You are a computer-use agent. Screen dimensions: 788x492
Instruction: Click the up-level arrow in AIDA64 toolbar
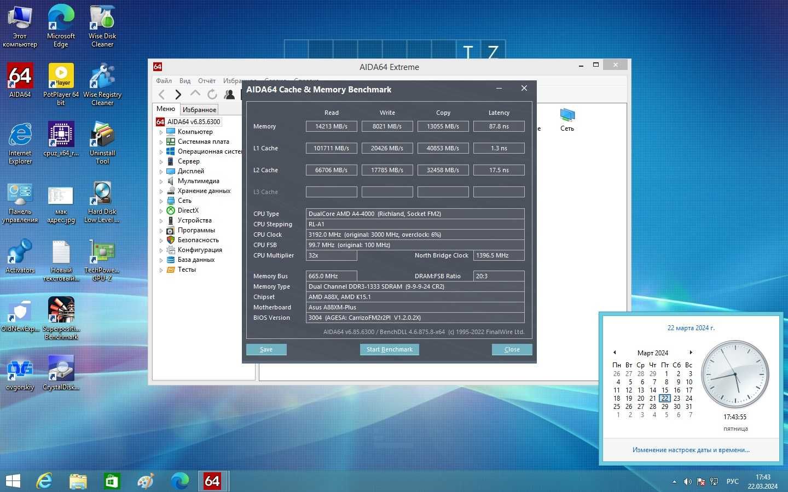[x=195, y=94]
